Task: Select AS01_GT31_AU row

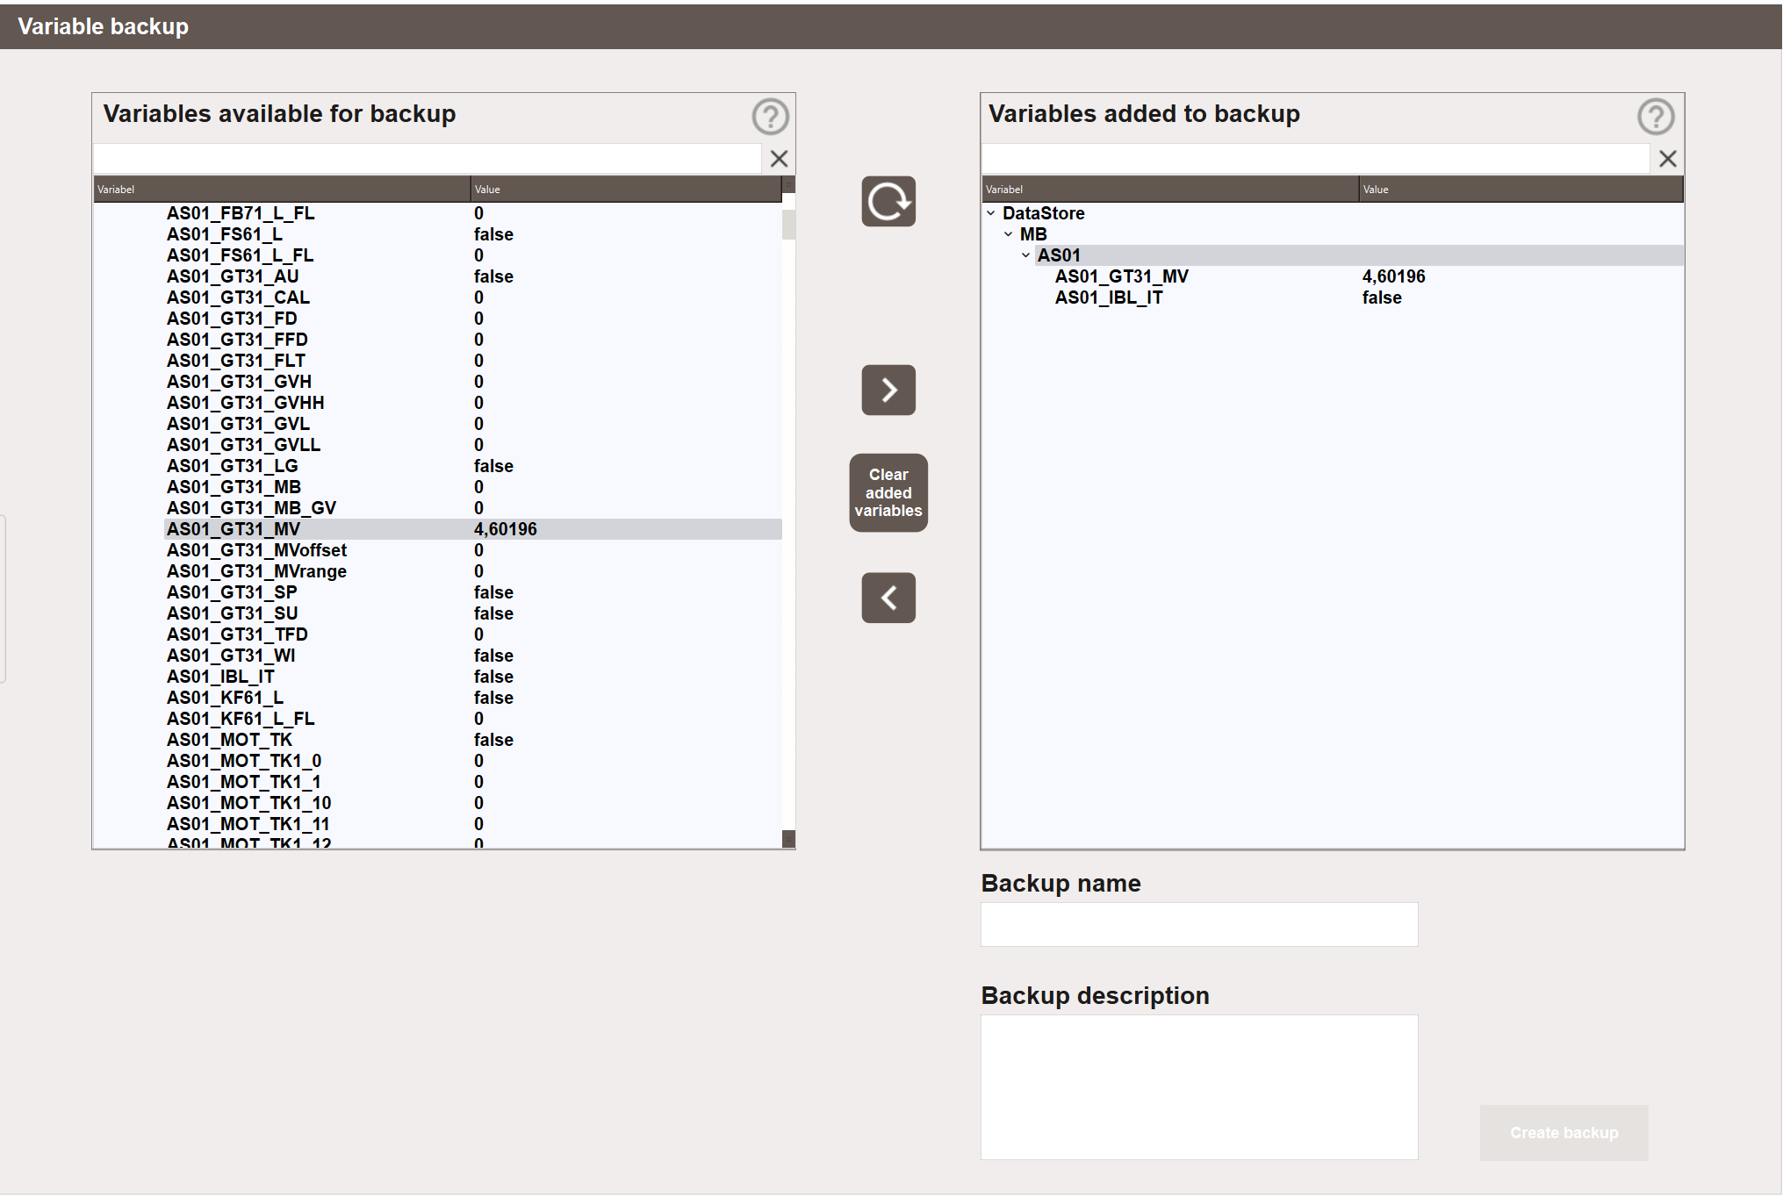Action: click(472, 276)
